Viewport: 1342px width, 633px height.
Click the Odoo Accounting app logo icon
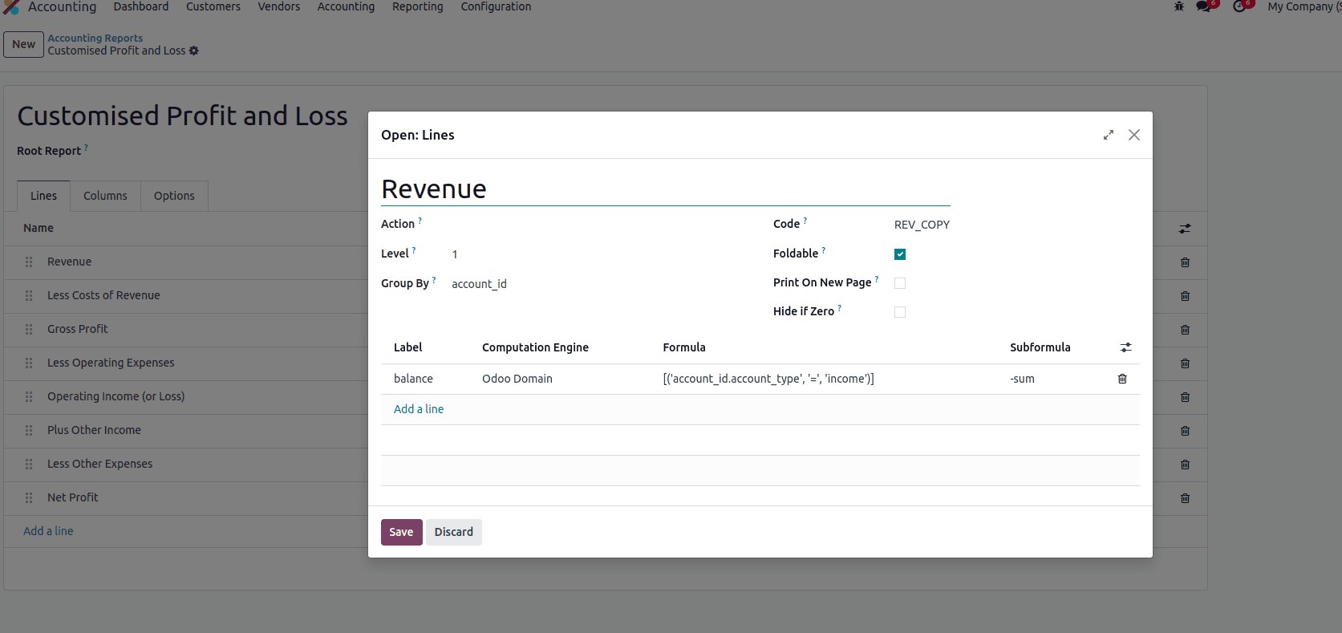[10, 7]
